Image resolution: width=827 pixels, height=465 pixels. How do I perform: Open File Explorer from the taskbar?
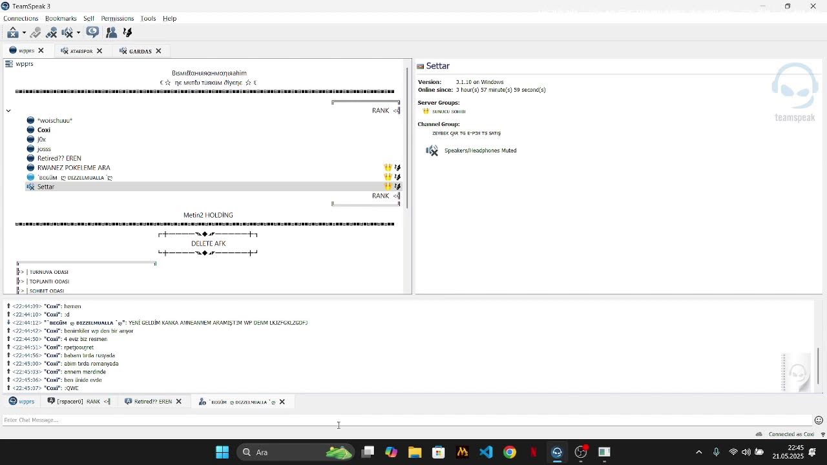coord(415,452)
